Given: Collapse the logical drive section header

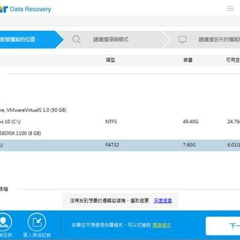Looking at the screenshot, I should [x=4, y=189].
